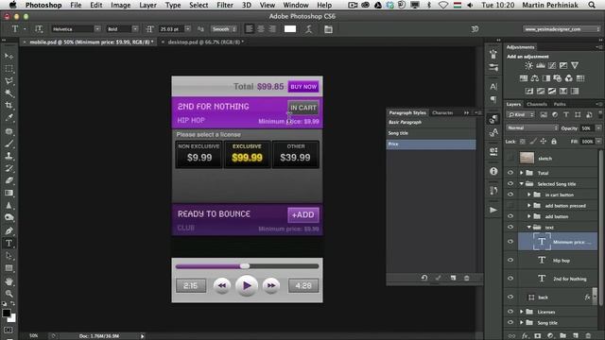The width and height of the screenshot is (605, 340).
Task: Collapse the text layer group
Action: click(x=529, y=227)
